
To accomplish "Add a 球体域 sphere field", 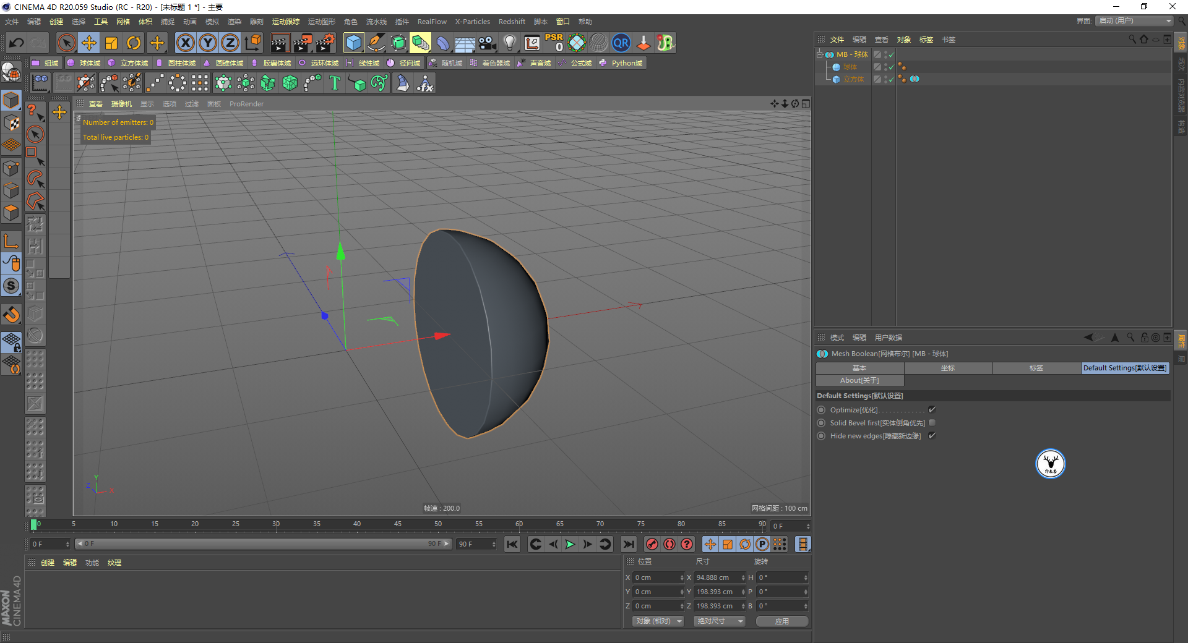I will [84, 63].
